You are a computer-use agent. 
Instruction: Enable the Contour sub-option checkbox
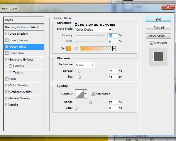coord(11,66)
